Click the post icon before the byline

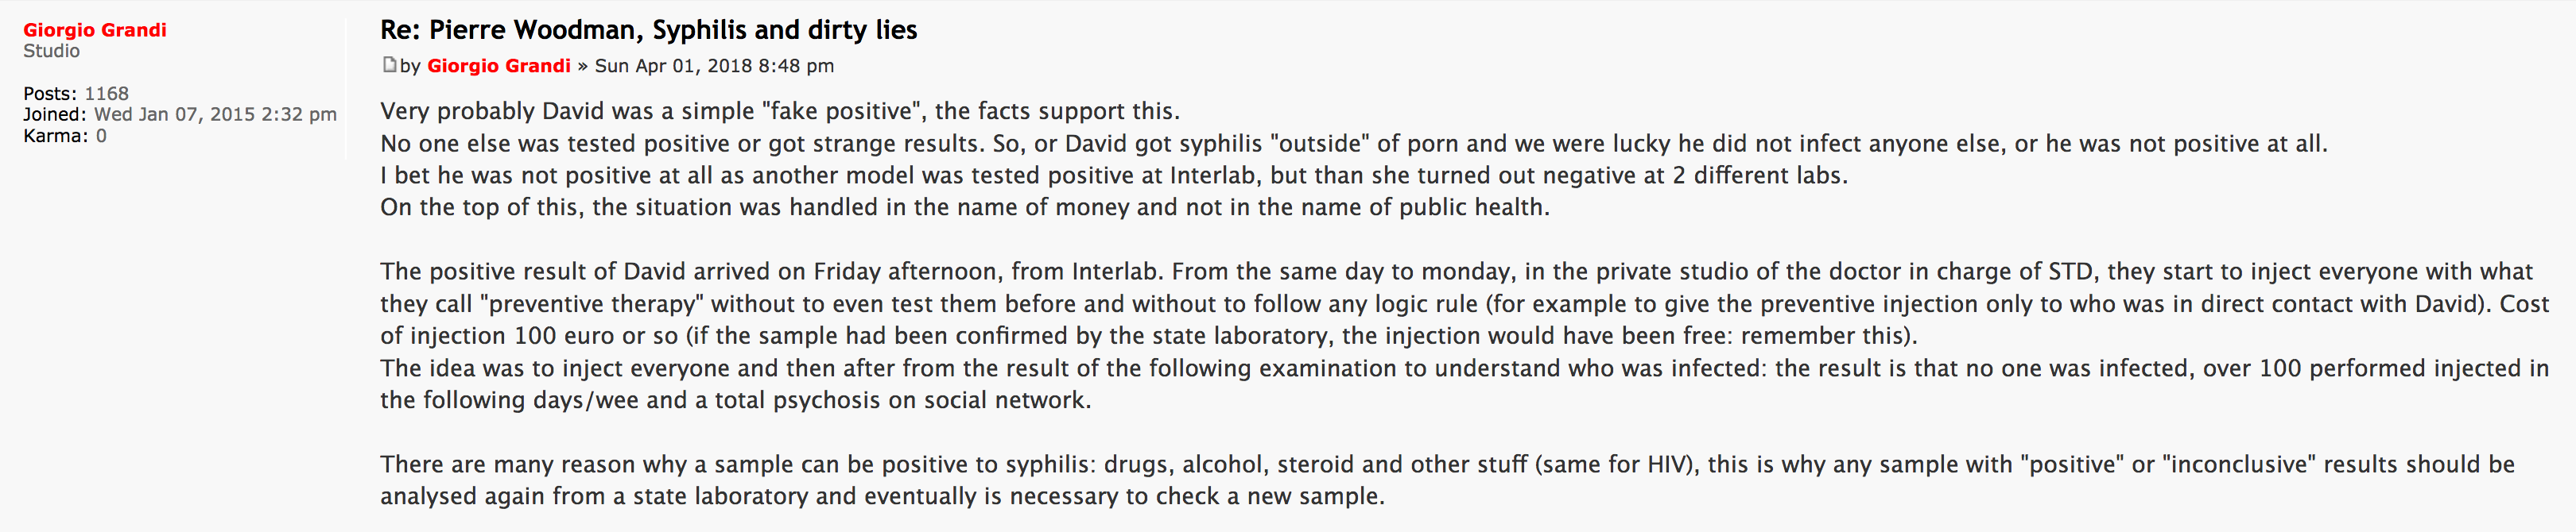click(389, 65)
